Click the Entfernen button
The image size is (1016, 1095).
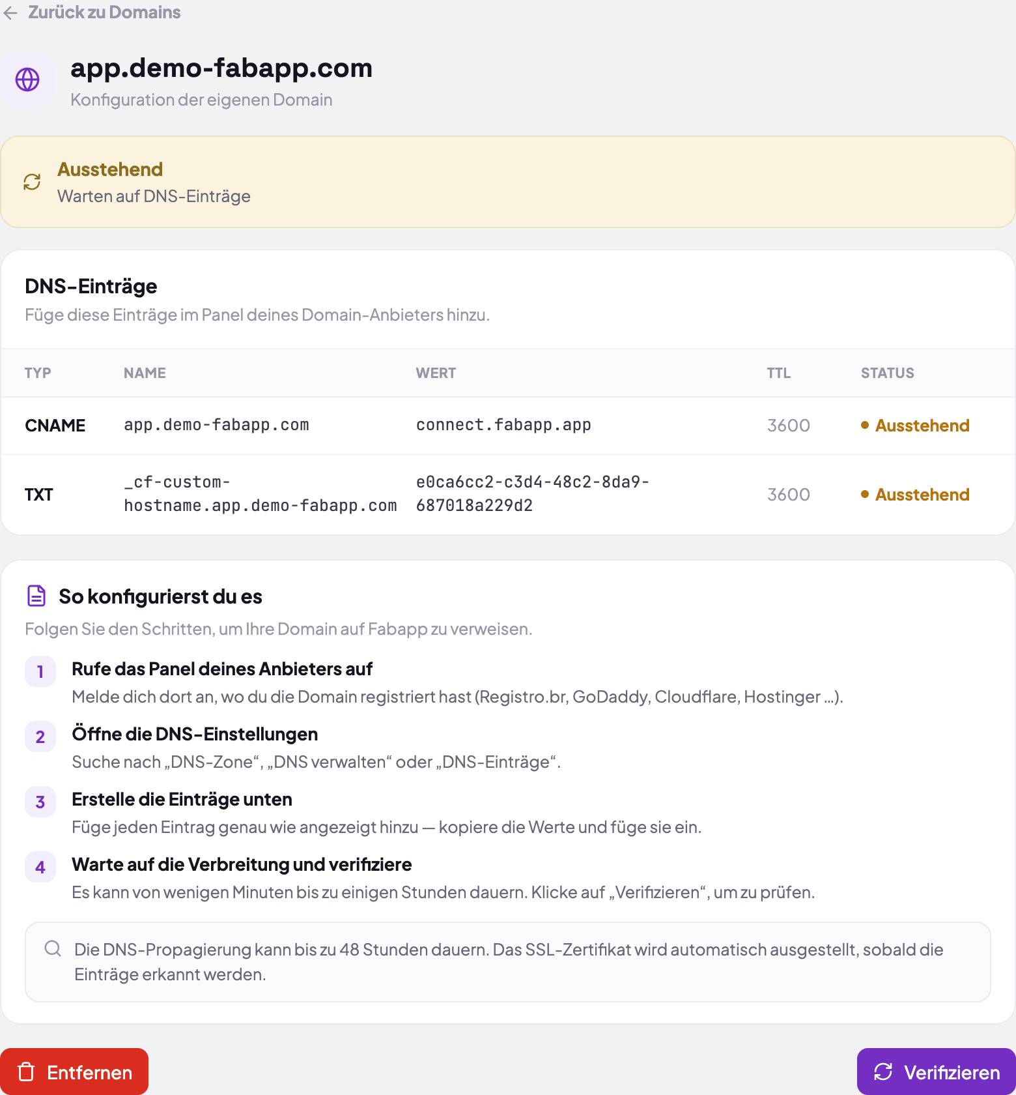[74, 1072]
